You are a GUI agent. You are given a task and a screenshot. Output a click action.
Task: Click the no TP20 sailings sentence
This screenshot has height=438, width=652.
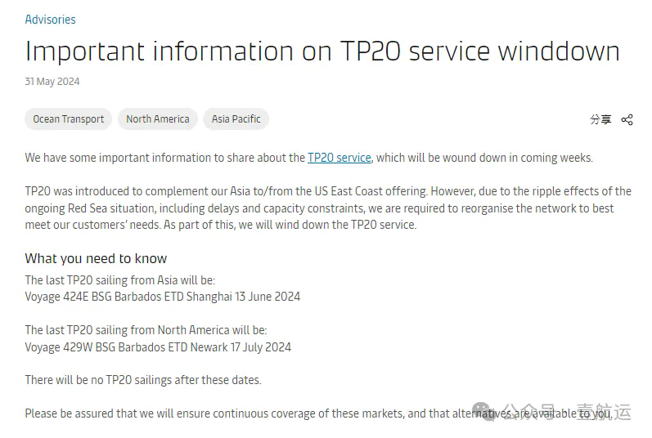pyautogui.click(x=143, y=380)
